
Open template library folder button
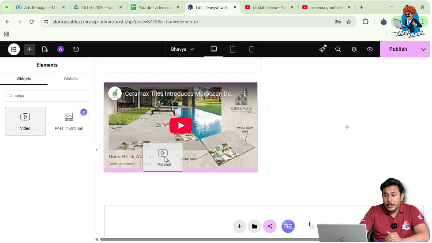(x=255, y=226)
